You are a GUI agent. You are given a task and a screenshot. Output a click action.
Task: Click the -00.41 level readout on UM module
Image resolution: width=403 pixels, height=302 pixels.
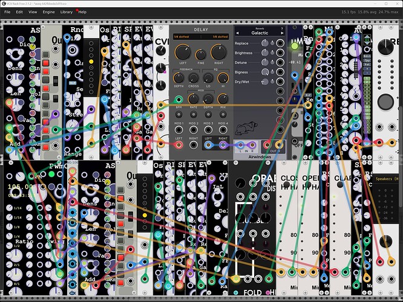click(x=295, y=62)
